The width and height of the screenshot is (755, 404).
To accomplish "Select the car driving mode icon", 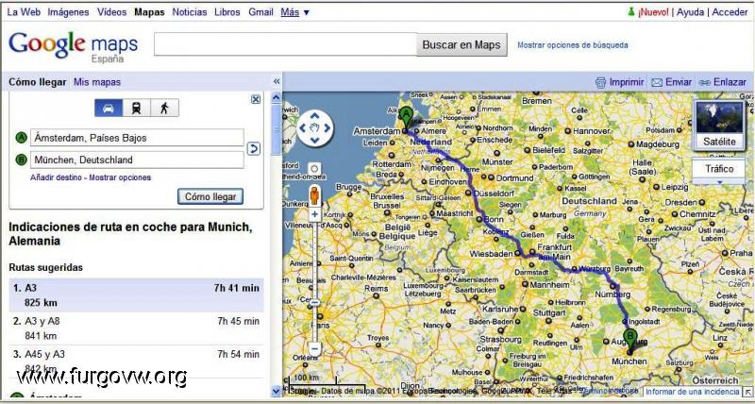I will click(x=109, y=108).
